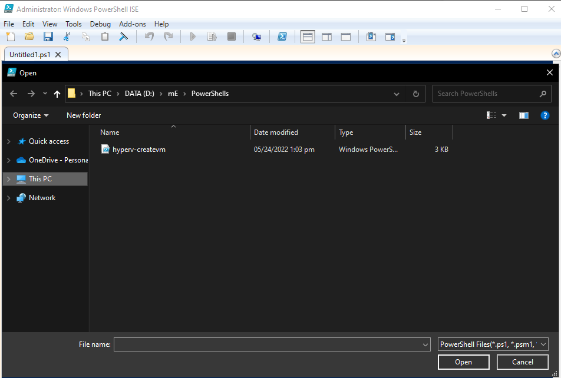Image resolution: width=561 pixels, height=378 pixels.
Task: Click Run Selection icon in toolbar
Action: coord(212,37)
